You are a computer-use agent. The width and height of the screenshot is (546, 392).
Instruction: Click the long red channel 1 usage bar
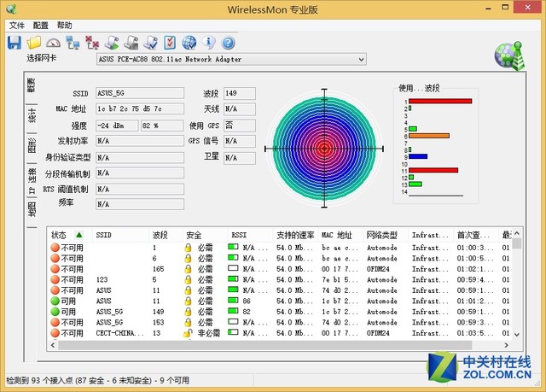(x=440, y=101)
